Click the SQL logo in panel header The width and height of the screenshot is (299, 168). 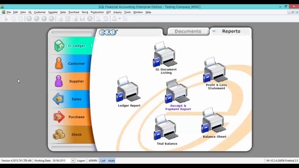[108, 32]
